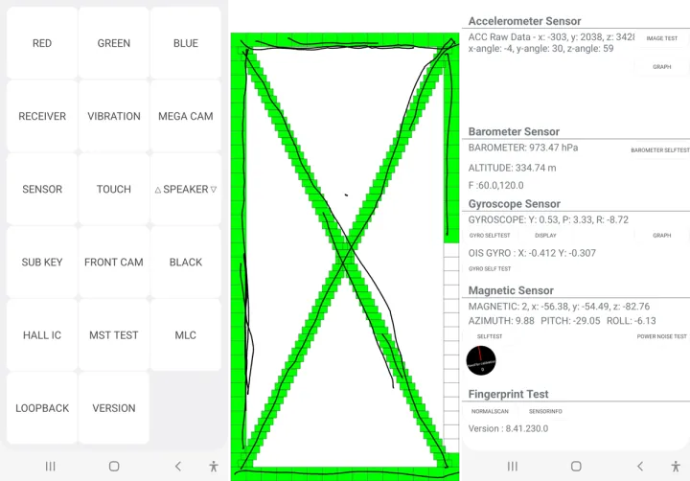Tap the accessibility icon in right navigation bar
Screen dimensions: 690x481
(x=676, y=466)
